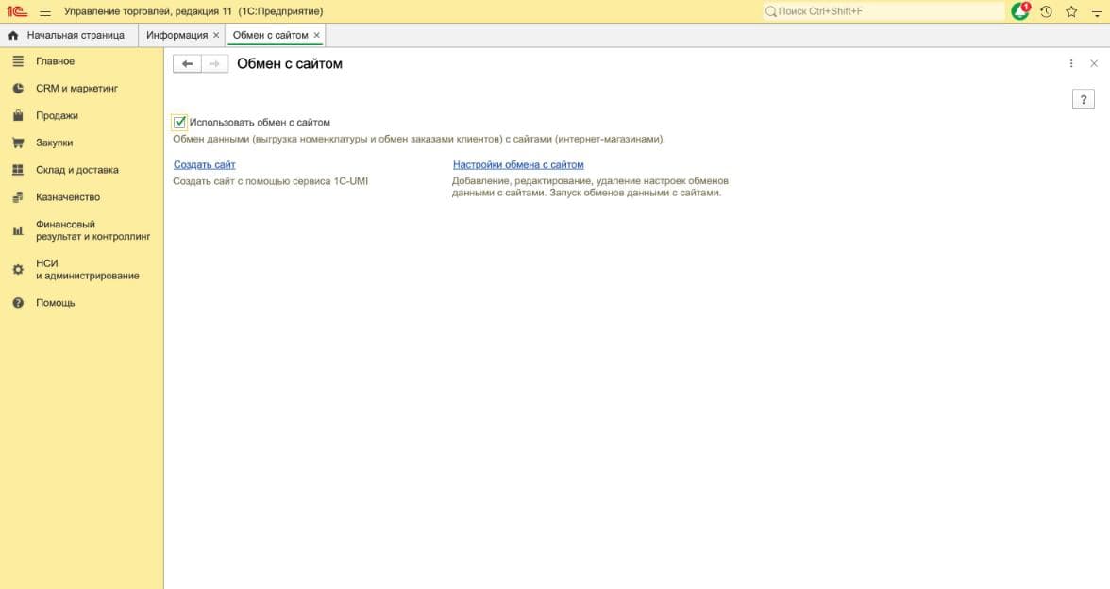Click the Казначейство coins icon
Viewport: 1110px width, 589px height.
(x=19, y=196)
